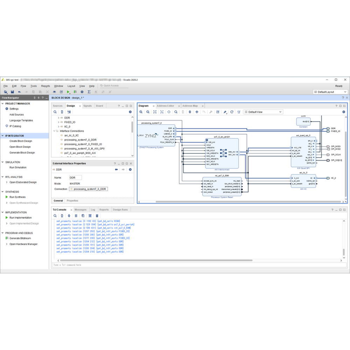The height and width of the screenshot is (350, 350).
Task: Click Zoom Fit icon in Diagram toolbar
Action: [155, 112]
